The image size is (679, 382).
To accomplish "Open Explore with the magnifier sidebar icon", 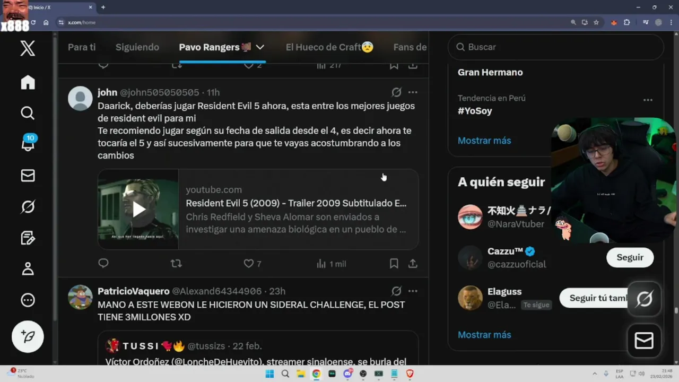I will tap(28, 113).
